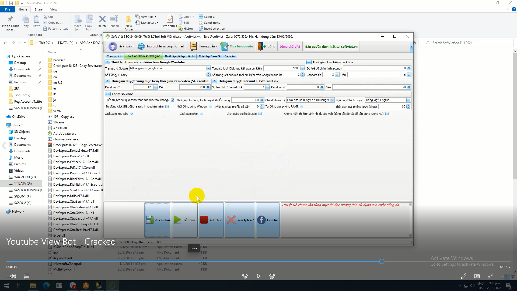Click the Dùng thử VPS link
This screenshot has width=517, height=291.
pos(290,47)
